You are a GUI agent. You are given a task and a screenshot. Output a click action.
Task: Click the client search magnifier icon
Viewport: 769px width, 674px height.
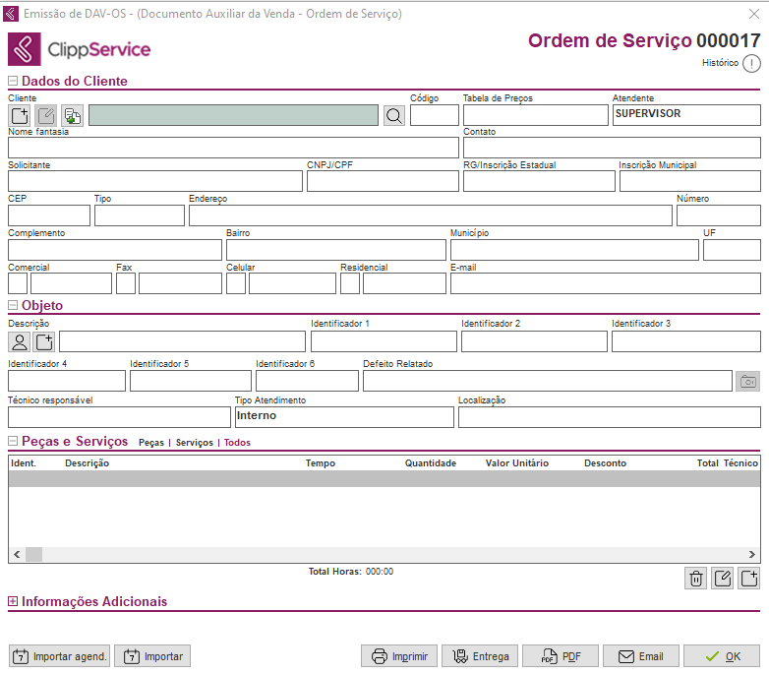393,115
